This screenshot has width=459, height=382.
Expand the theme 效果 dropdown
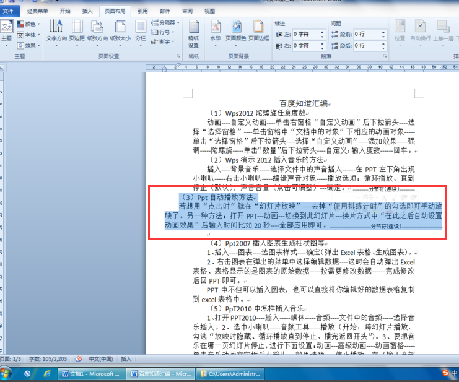click(x=28, y=45)
